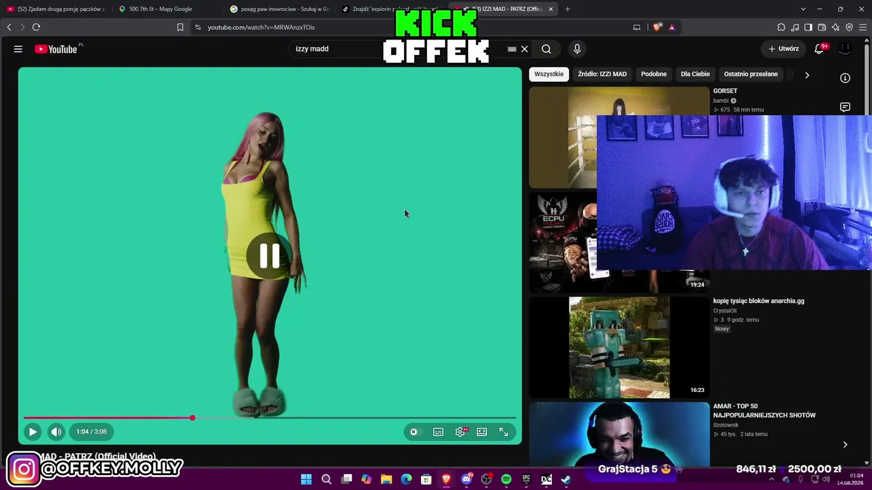The image size is (872, 490).
Task: Open the AMAR TOP 50 video thumbnail
Action: pyautogui.click(x=619, y=434)
